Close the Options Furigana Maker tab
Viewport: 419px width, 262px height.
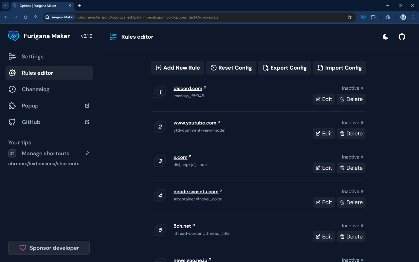70,6
